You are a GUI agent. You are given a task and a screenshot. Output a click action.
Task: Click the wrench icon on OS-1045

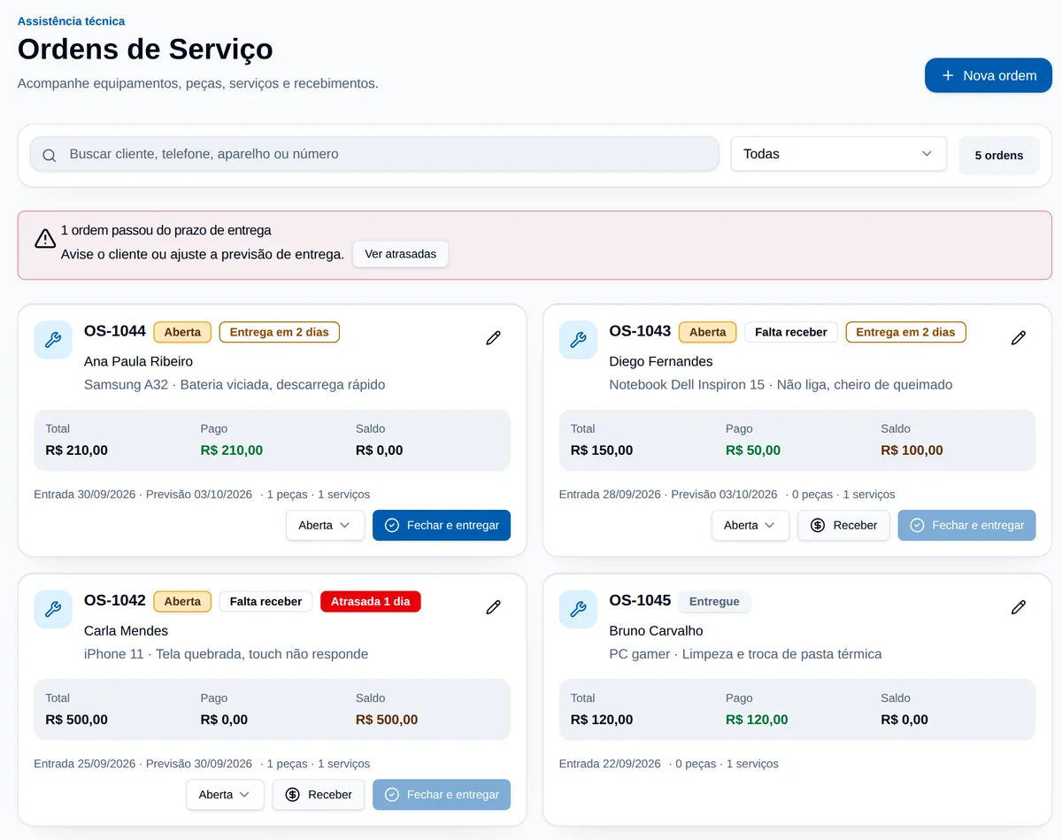(578, 609)
